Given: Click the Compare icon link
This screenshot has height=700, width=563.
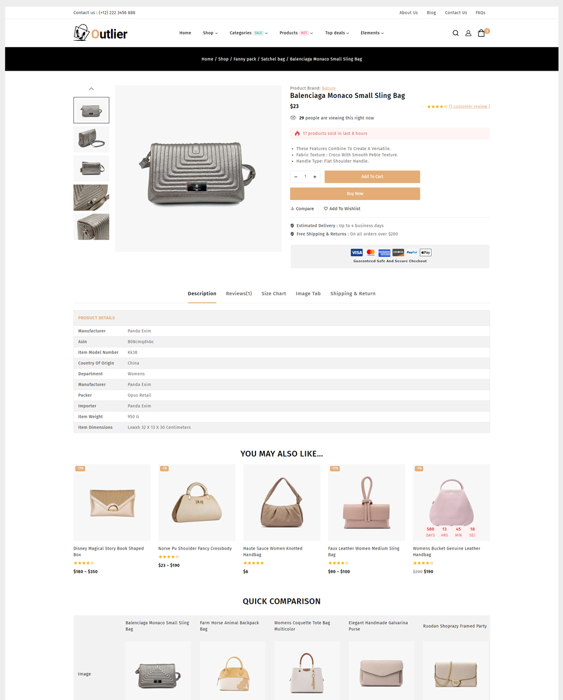Looking at the screenshot, I should 302,209.
